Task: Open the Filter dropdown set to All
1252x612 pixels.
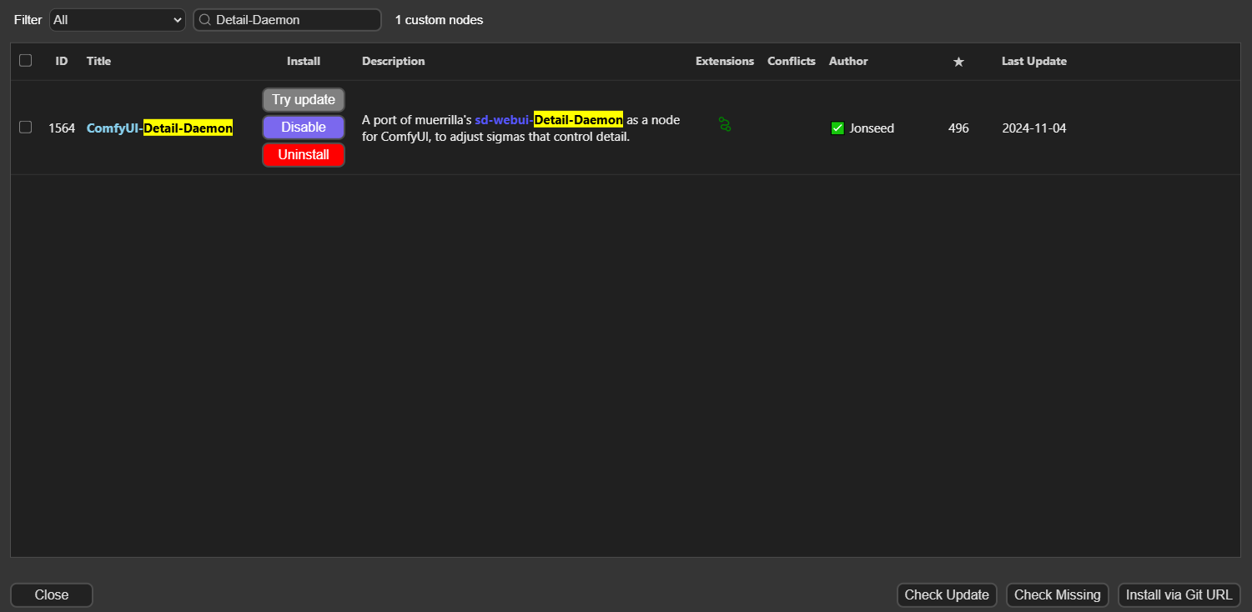Action: 118,20
